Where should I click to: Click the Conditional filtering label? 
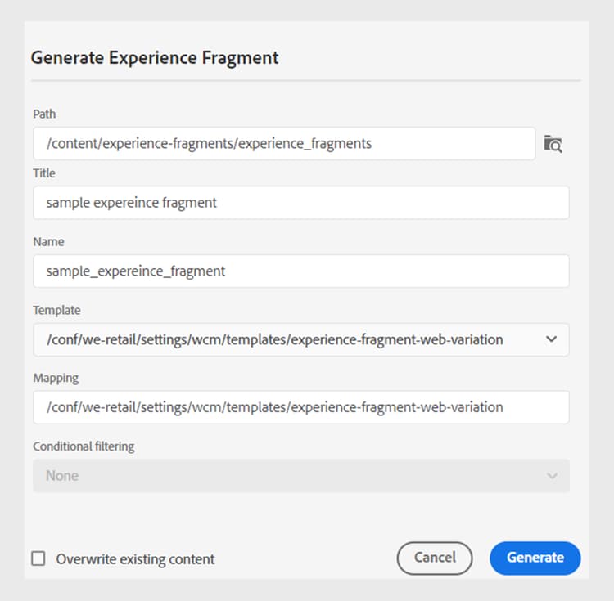(x=84, y=446)
